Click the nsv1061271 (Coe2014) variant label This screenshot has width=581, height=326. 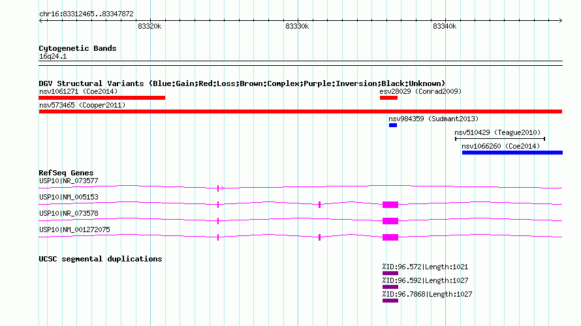78,91
